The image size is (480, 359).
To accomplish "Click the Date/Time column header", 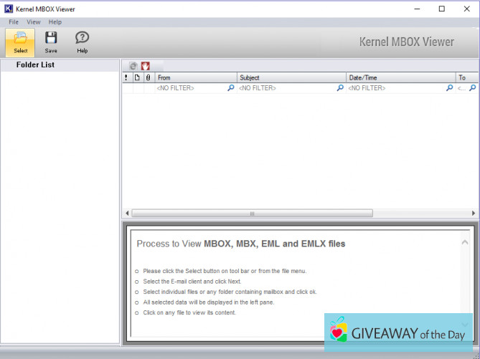I will click(x=400, y=77).
